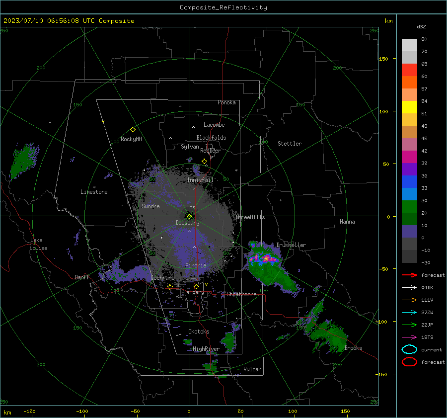
Task: Click the Brooks city label
Action: coord(353,348)
